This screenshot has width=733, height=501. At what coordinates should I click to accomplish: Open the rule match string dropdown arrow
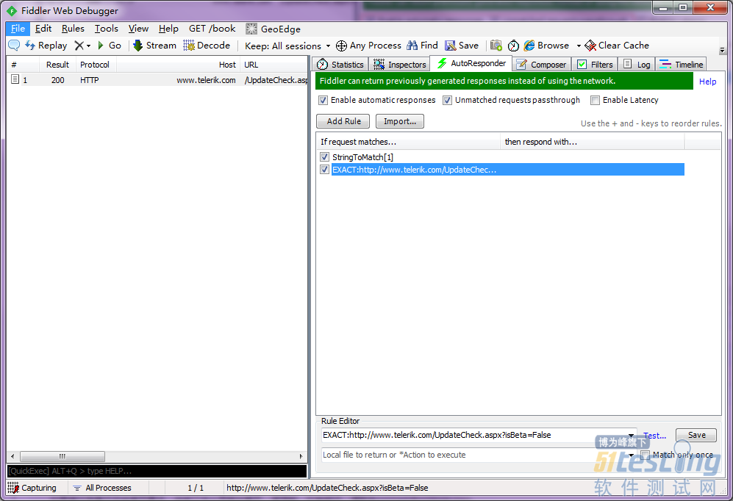631,435
